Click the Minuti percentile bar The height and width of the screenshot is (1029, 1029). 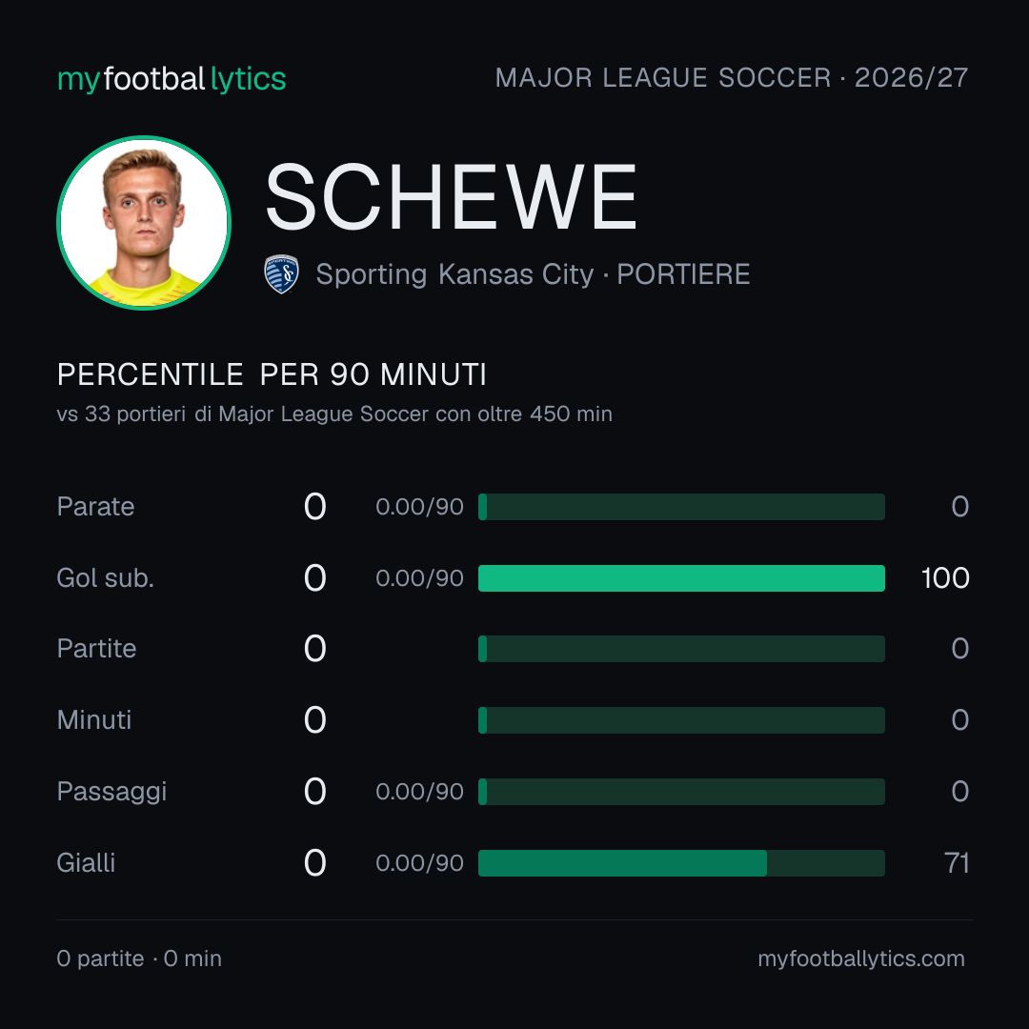click(x=681, y=720)
